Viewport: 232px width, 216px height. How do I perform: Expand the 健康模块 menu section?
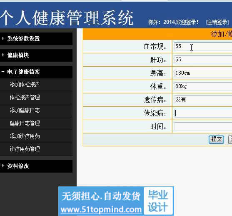pos(36,55)
